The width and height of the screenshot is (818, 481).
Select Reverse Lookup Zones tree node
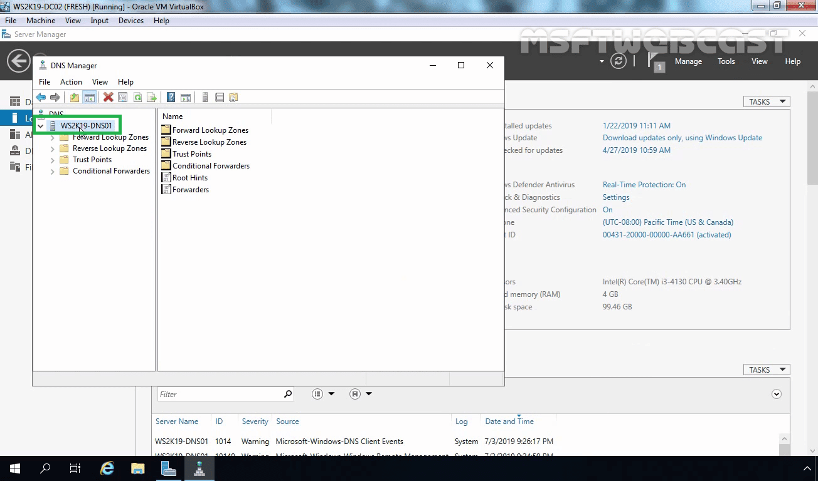coord(110,148)
